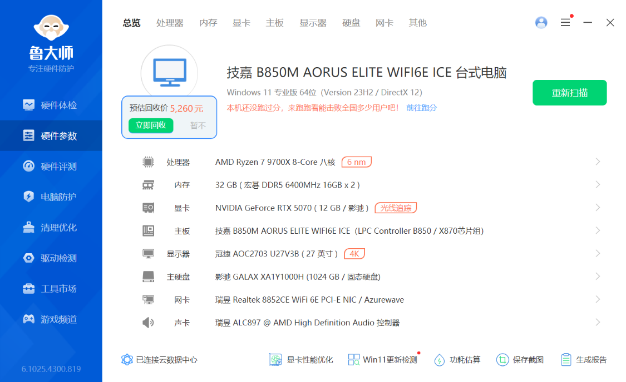Expand the 主板 row details arrow
626x382 pixels.
pyautogui.click(x=598, y=230)
